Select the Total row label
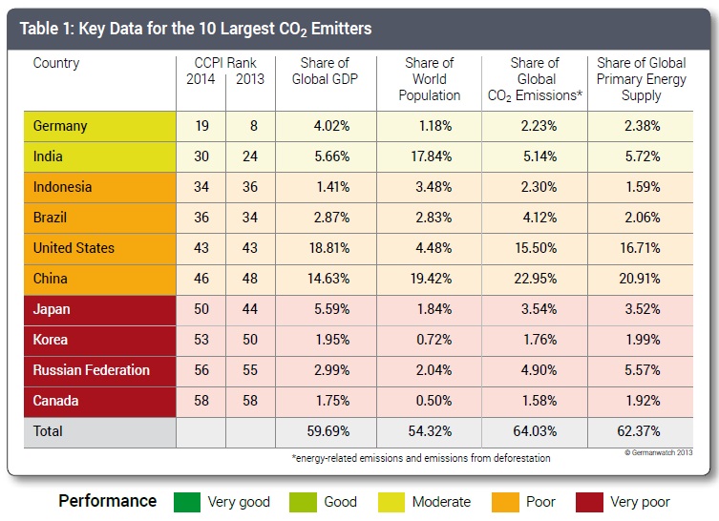This screenshot has width=719, height=521. pos(48,431)
